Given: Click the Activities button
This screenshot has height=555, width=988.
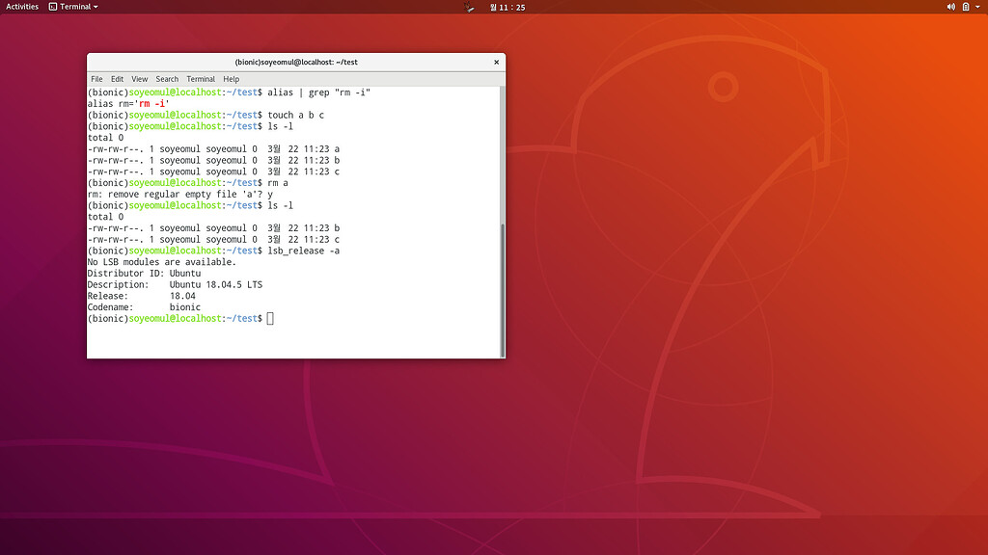Looking at the screenshot, I should click(x=23, y=7).
